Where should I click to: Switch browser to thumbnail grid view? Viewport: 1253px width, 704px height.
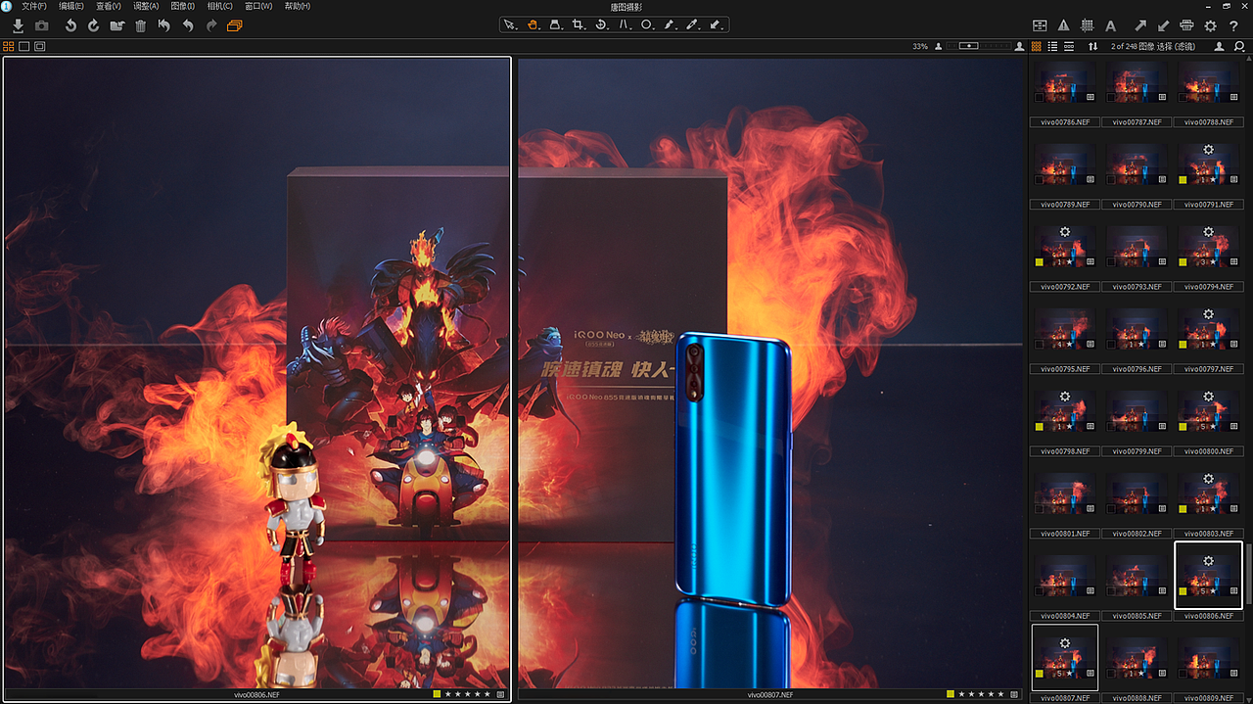pyautogui.click(x=1037, y=46)
